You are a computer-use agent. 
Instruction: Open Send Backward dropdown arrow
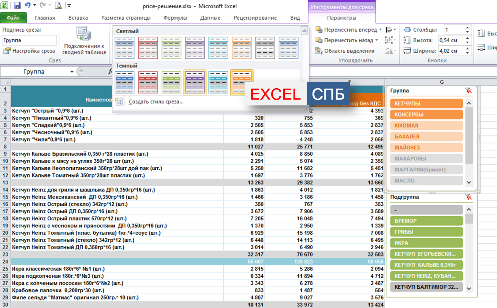(x=377, y=40)
